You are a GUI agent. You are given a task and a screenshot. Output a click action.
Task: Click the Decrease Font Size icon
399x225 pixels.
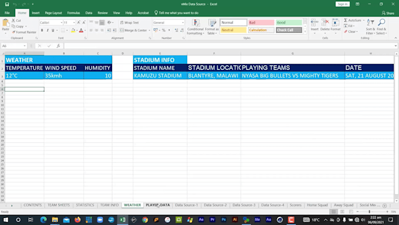click(84, 22)
